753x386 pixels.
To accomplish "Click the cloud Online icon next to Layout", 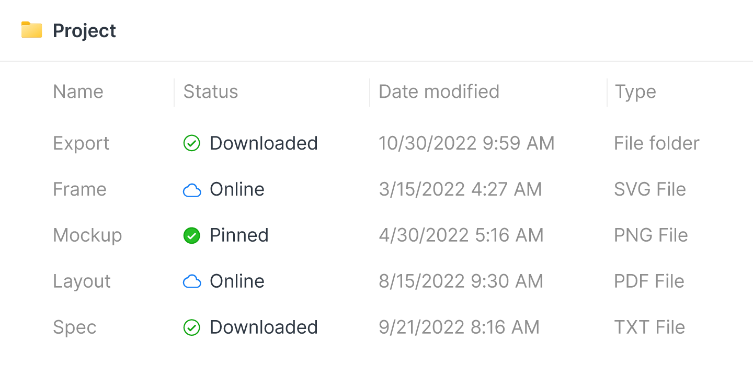I will click(x=192, y=281).
